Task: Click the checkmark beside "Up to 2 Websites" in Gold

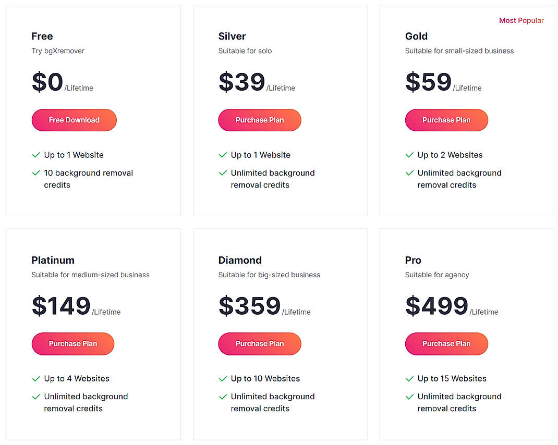Action: click(x=409, y=155)
